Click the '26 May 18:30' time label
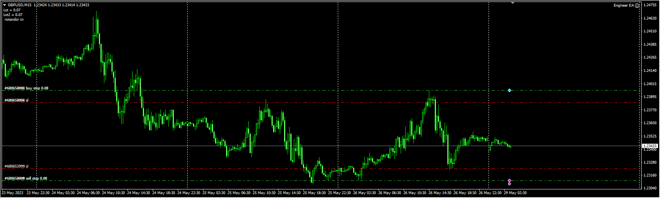This screenshot has width=660, height=198. [465, 193]
